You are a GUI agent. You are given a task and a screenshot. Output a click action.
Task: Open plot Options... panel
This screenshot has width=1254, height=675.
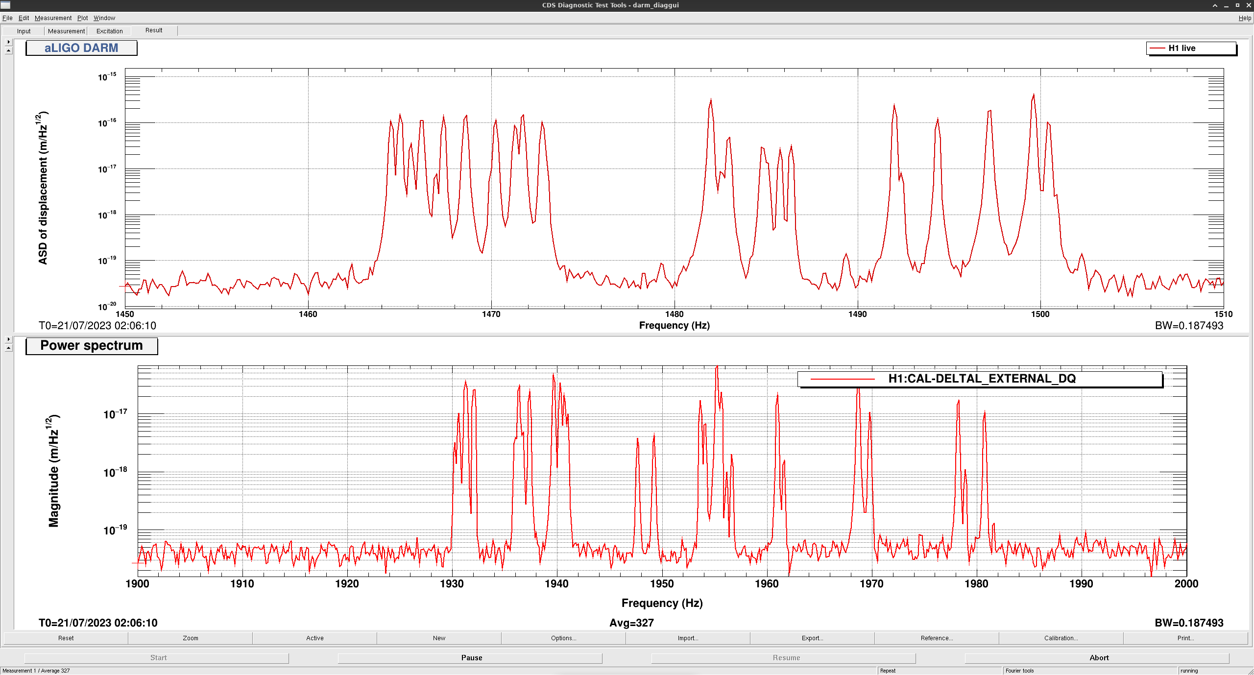(563, 638)
